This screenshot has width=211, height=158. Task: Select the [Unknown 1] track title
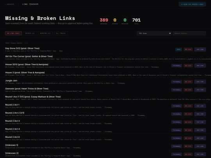12,145
